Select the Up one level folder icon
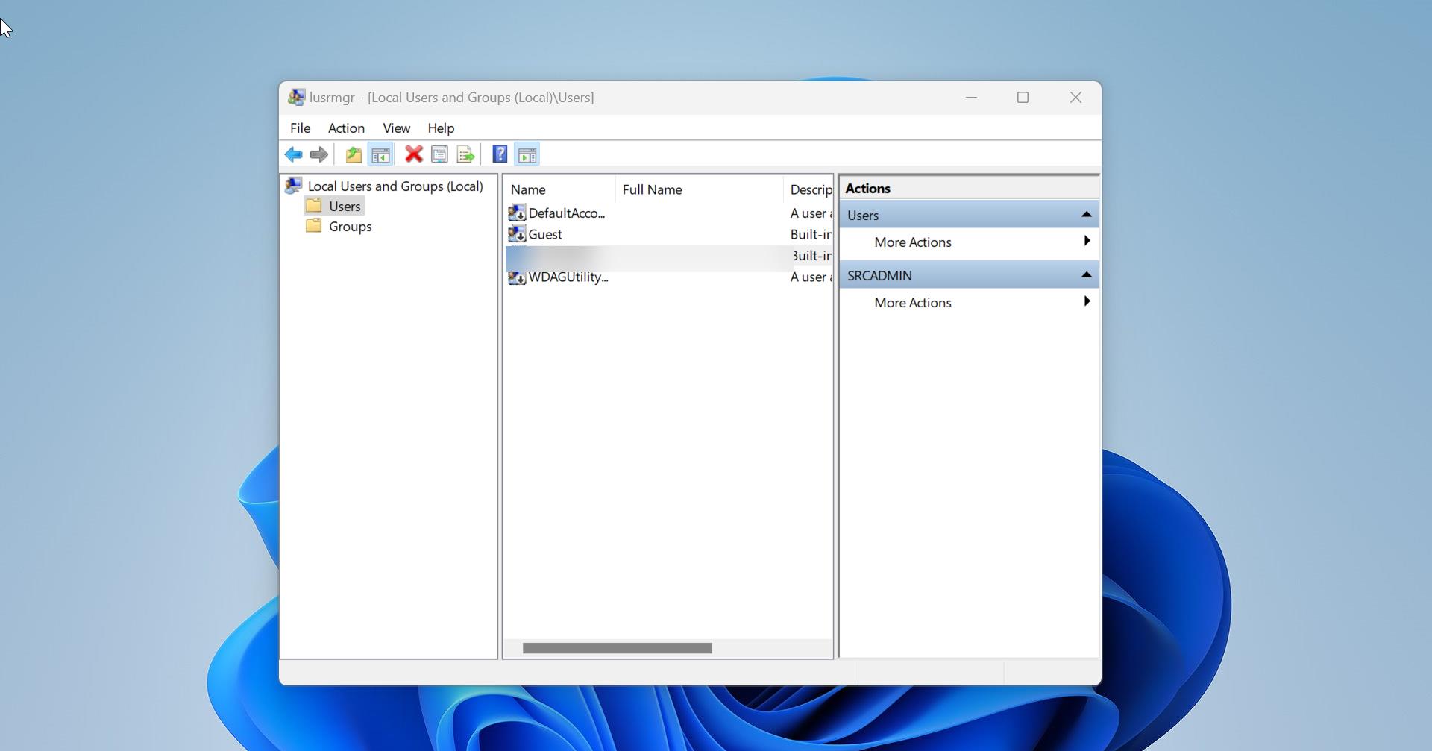This screenshot has height=751, width=1432. (353, 154)
